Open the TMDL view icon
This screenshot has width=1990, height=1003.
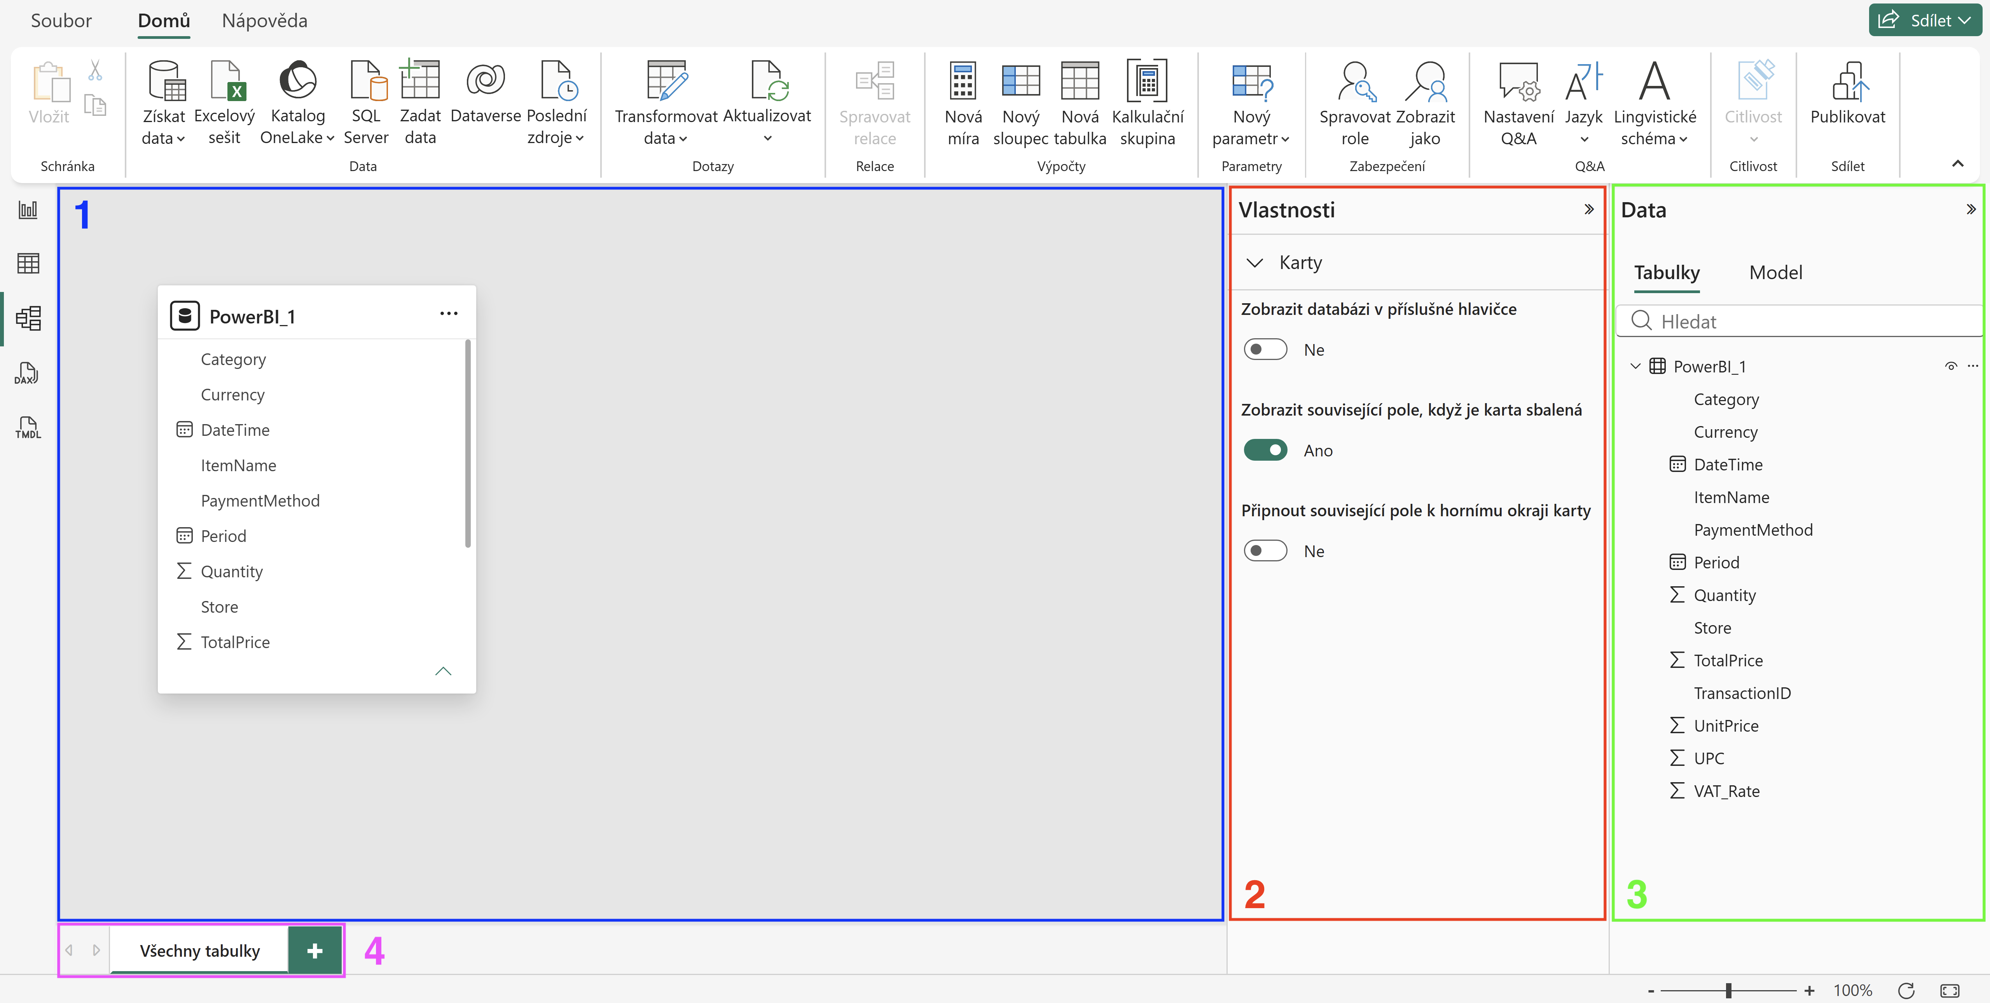[x=28, y=427]
